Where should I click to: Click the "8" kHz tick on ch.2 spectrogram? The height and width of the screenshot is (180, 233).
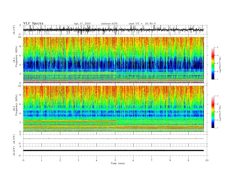20,95
